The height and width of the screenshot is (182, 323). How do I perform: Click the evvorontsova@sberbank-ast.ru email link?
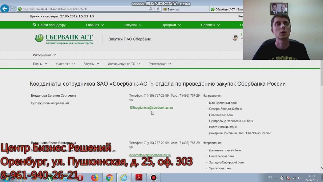tap(150, 155)
